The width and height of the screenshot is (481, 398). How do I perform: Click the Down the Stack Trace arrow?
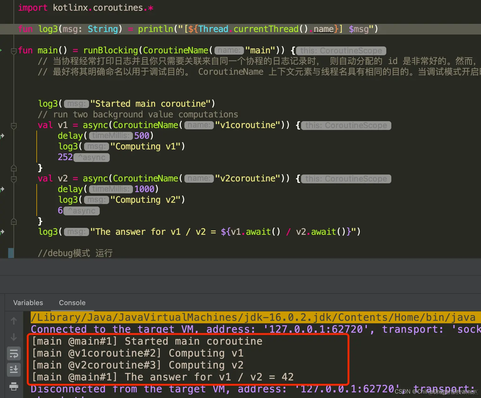tap(14, 337)
